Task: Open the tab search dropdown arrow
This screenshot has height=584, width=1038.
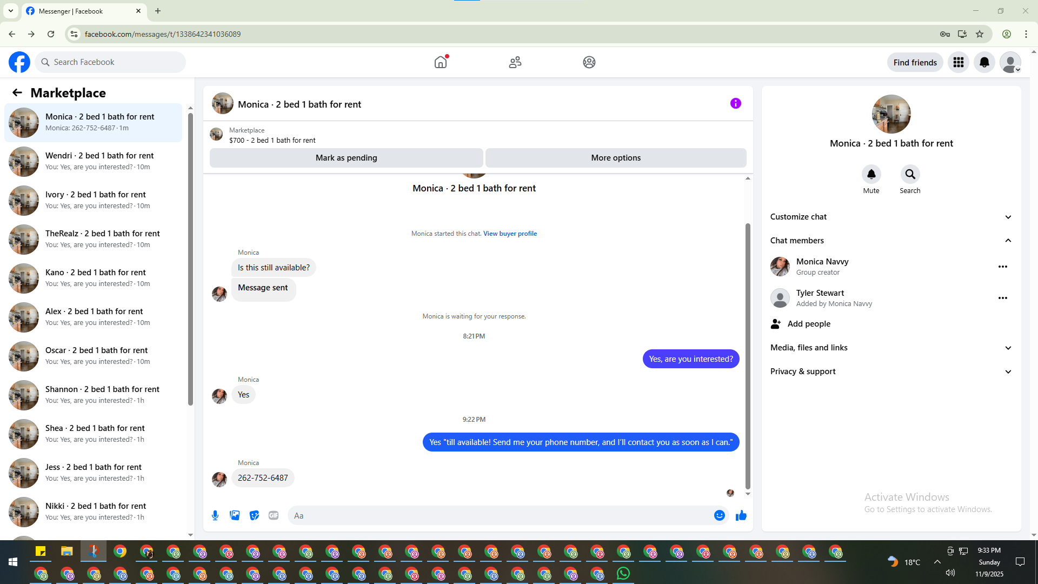Action: (11, 11)
